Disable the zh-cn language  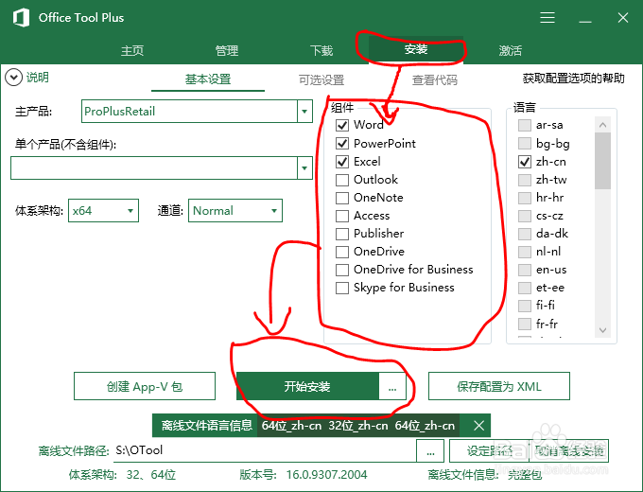525,161
